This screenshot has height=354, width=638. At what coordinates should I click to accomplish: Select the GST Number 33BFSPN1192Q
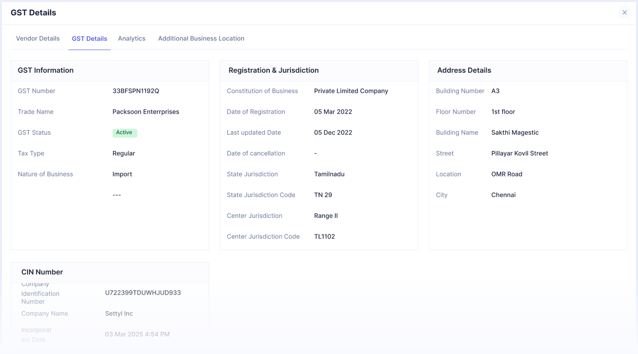(x=134, y=90)
